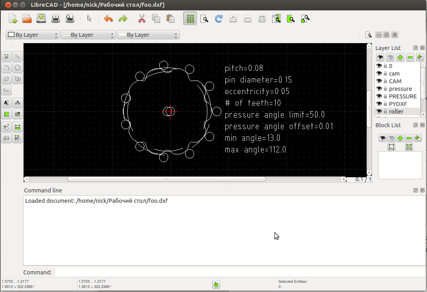Screen dimensions: 427x292
Task: Select the Ellipse tool in left toolbox
Action: [x=6, y=79]
